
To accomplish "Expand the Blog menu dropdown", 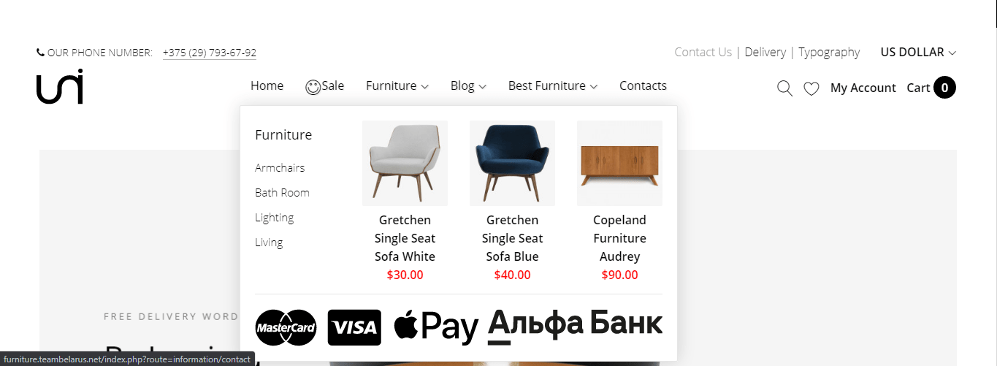I will (x=468, y=86).
